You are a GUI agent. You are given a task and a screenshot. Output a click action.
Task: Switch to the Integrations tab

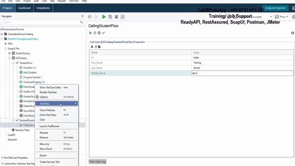tap(43, 8)
